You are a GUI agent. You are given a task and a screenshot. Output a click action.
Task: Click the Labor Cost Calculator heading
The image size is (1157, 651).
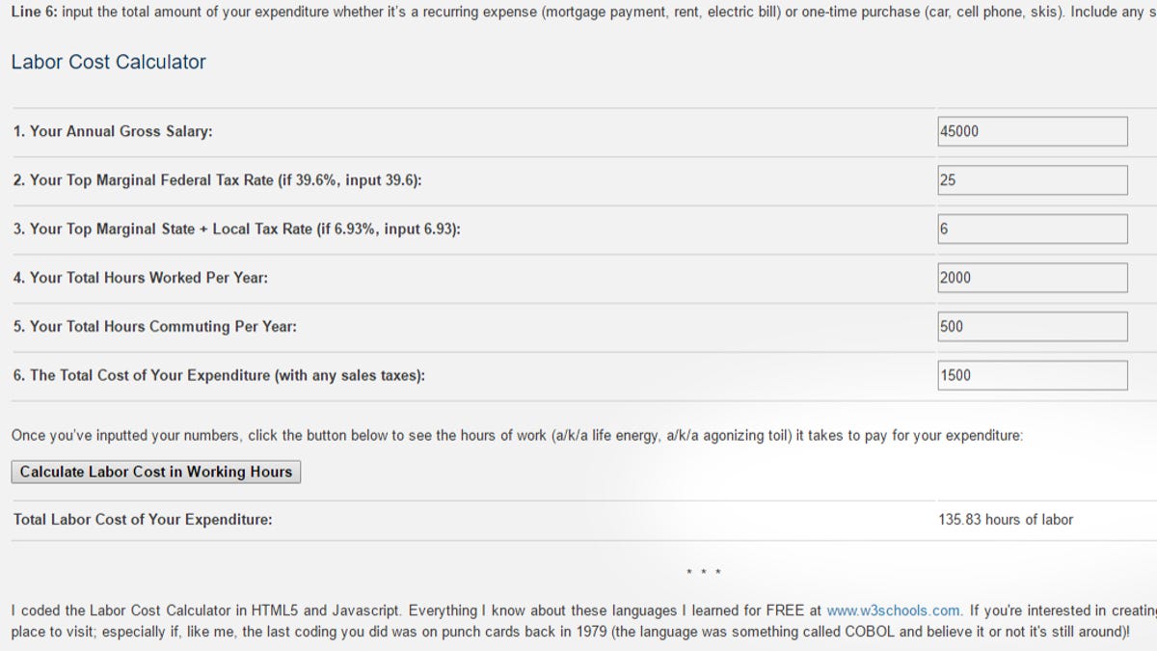point(109,62)
